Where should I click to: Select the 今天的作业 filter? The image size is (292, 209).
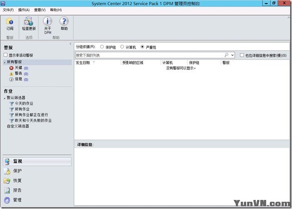click(24, 103)
